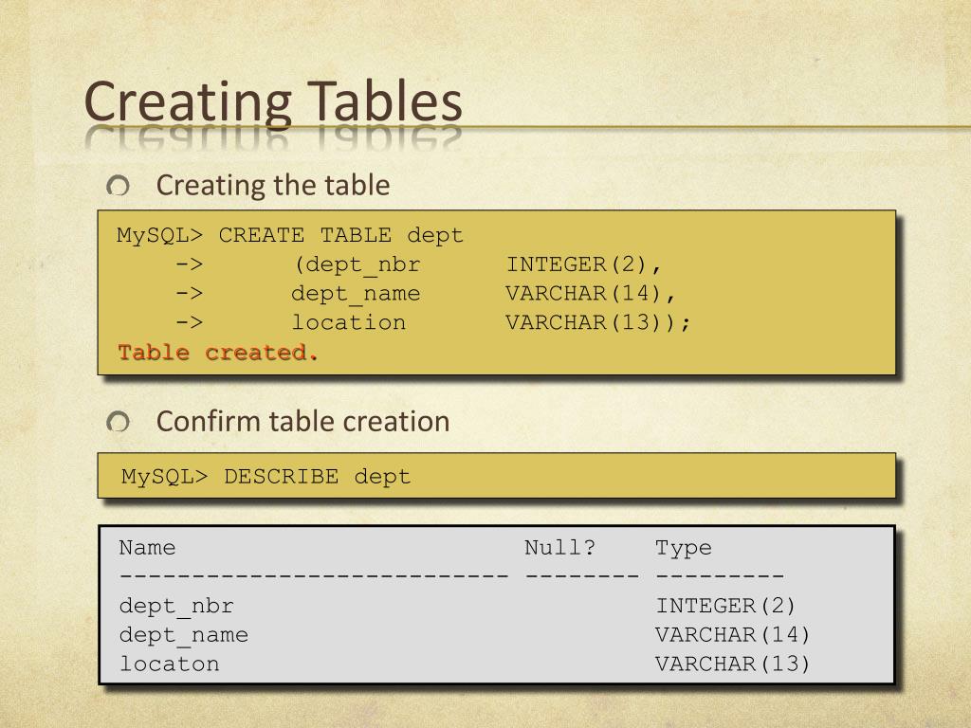The width and height of the screenshot is (971, 728).
Task: Select the locaton row in describe output
Action: (x=465, y=664)
